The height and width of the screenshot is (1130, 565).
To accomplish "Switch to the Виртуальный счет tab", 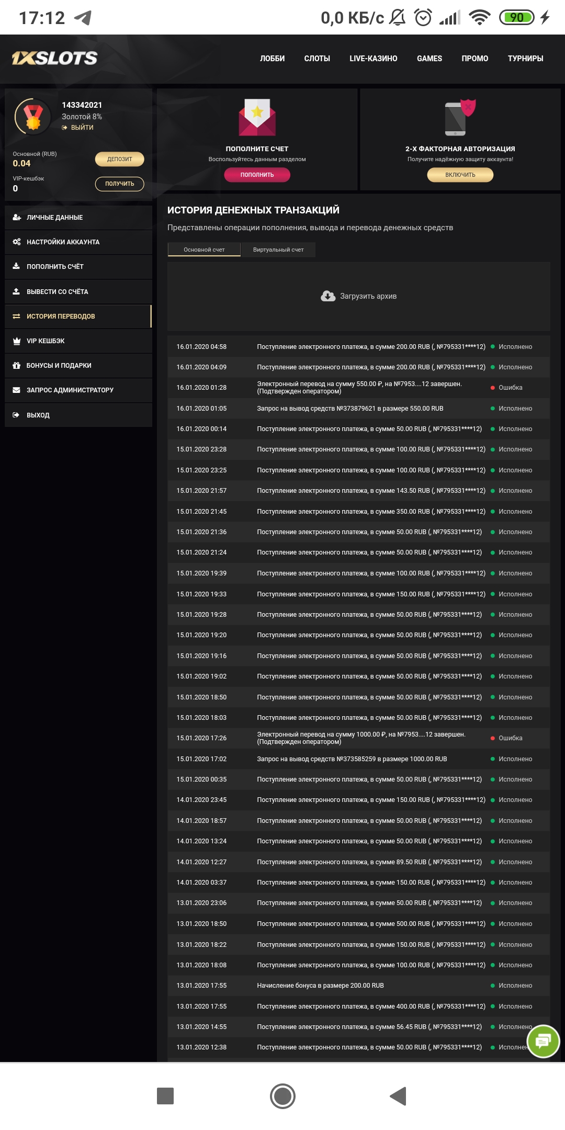I will pyautogui.click(x=278, y=250).
